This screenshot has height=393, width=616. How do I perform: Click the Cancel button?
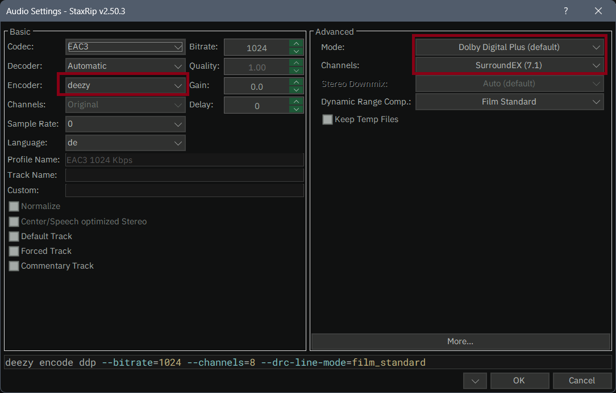[x=582, y=381]
